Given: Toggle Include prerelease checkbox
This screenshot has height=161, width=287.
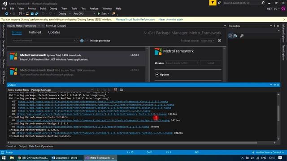Looking at the screenshot, I should (87, 41).
